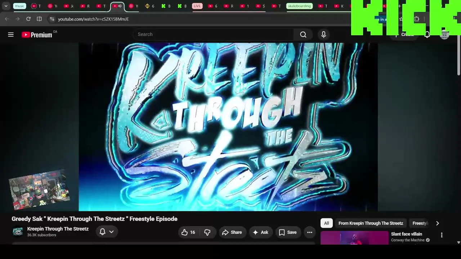Open the YouTube guide hamburger menu
461x259 pixels.
[x=11, y=35]
